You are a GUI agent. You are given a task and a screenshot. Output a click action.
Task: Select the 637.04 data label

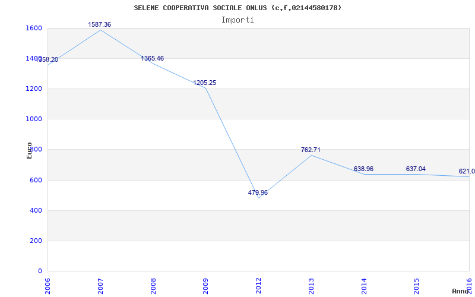tap(416, 169)
